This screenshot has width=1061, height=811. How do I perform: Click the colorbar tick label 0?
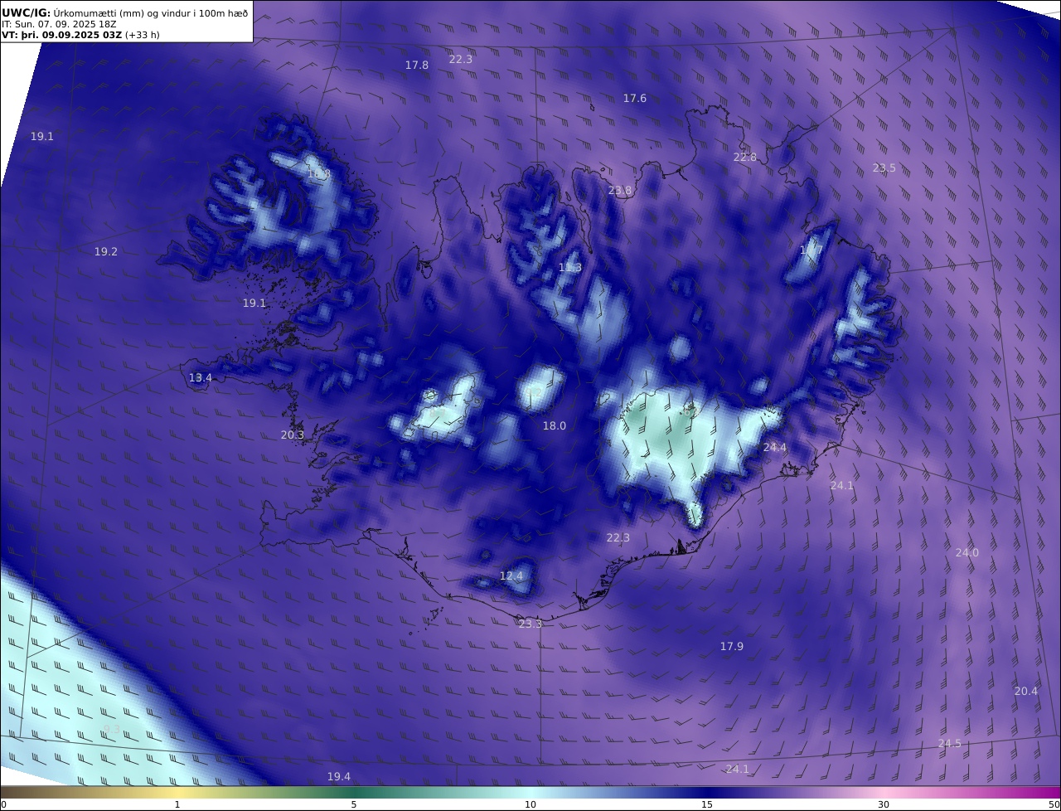(x=3, y=804)
